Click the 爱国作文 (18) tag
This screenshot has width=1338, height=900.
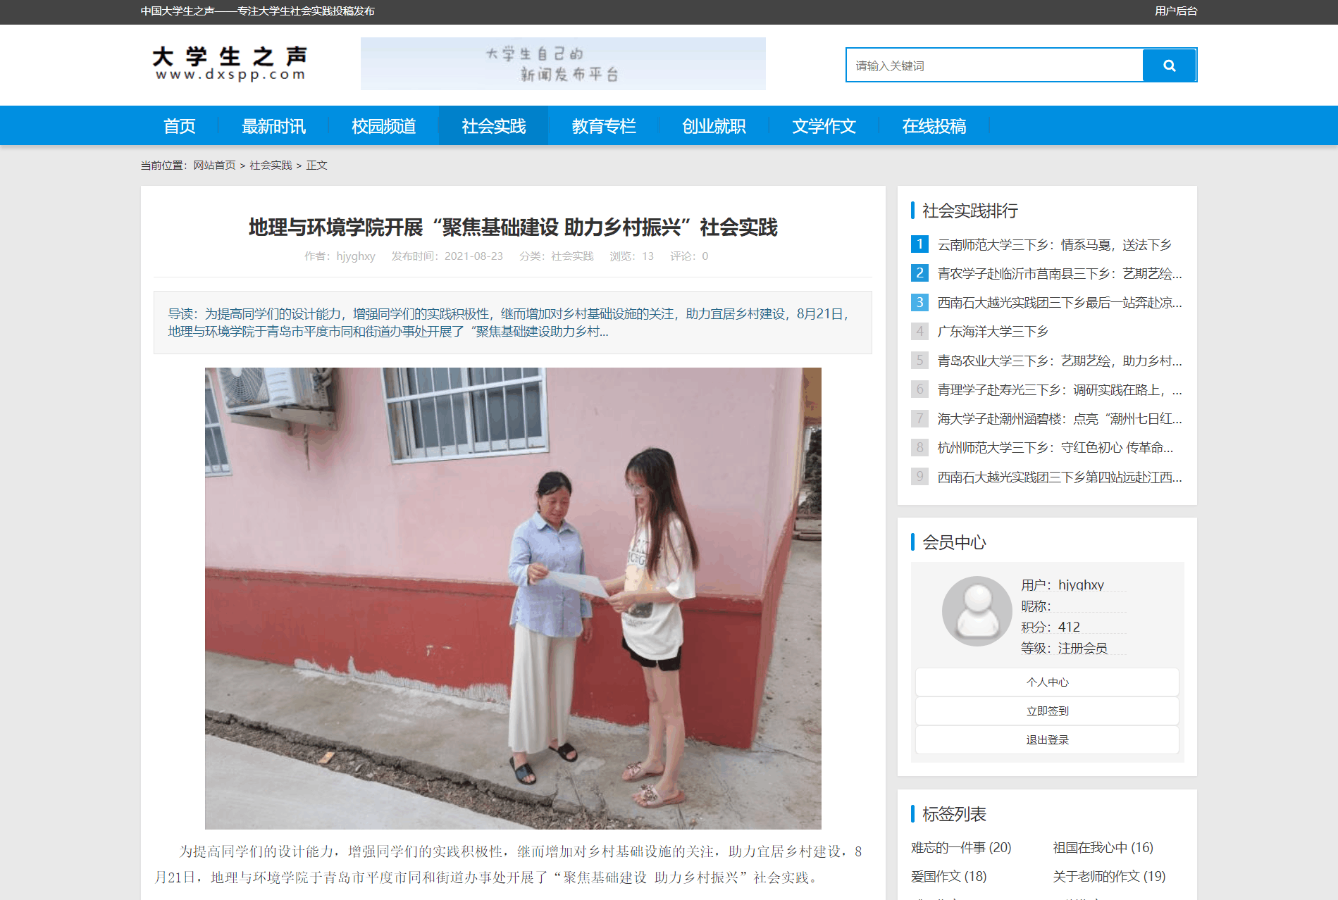click(x=948, y=876)
